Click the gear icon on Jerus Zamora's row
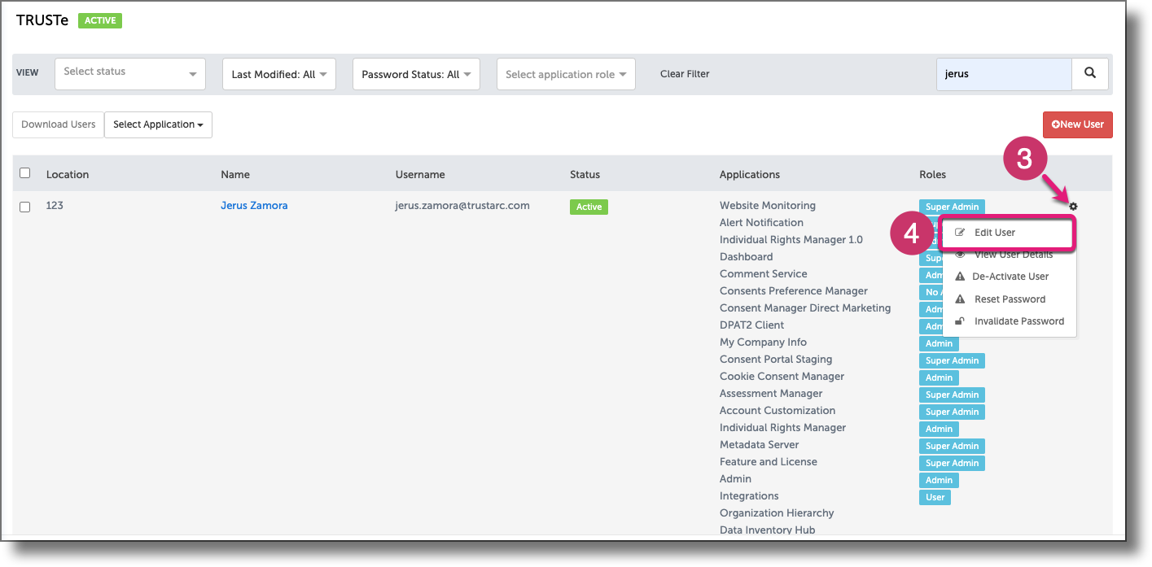 (1073, 207)
